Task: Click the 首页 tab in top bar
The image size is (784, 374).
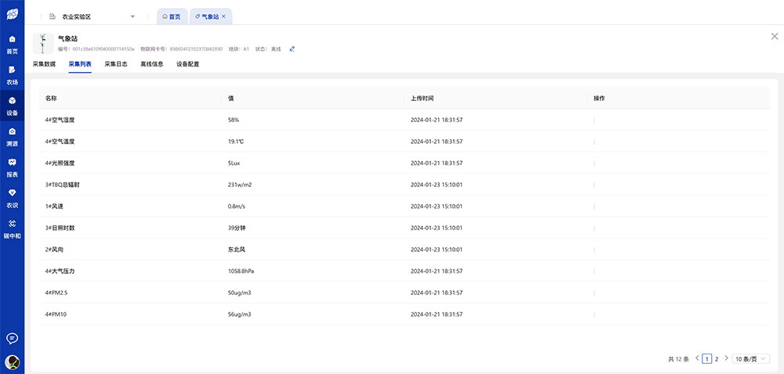Action: pyautogui.click(x=172, y=16)
